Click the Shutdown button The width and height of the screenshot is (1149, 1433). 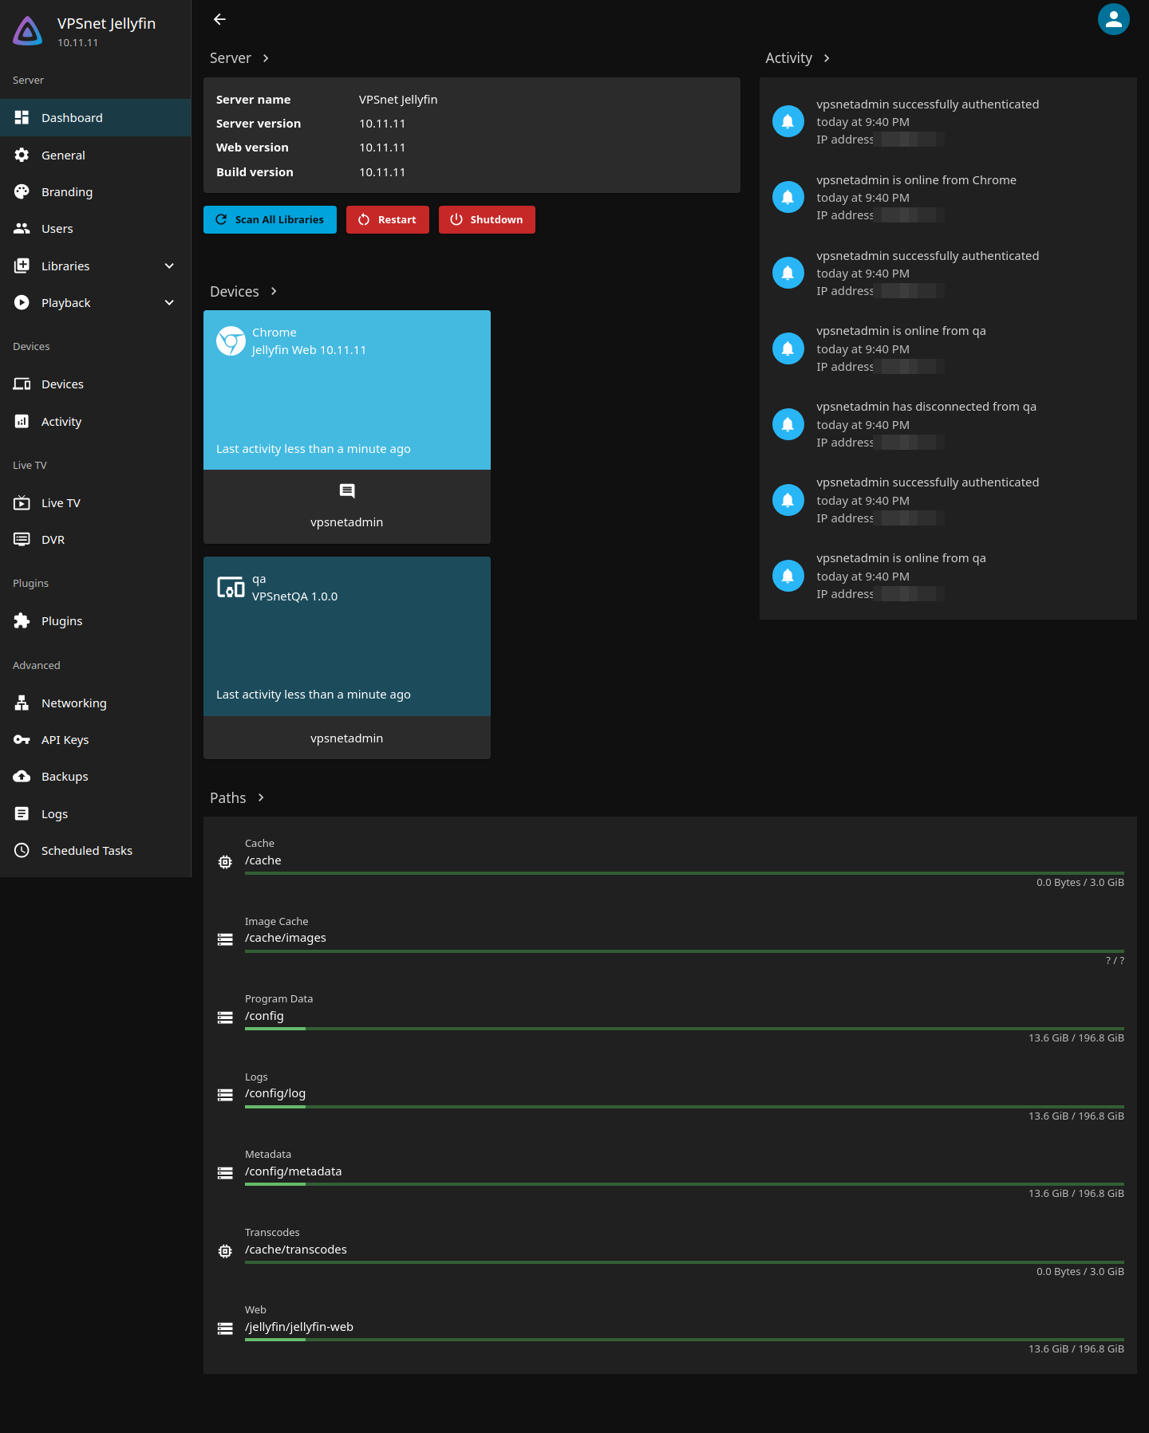point(487,220)
